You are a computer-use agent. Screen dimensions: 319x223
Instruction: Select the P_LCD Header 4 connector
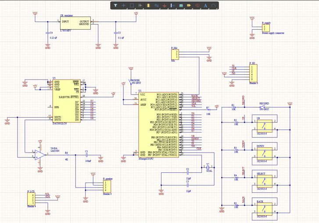[x=31, y=199]
